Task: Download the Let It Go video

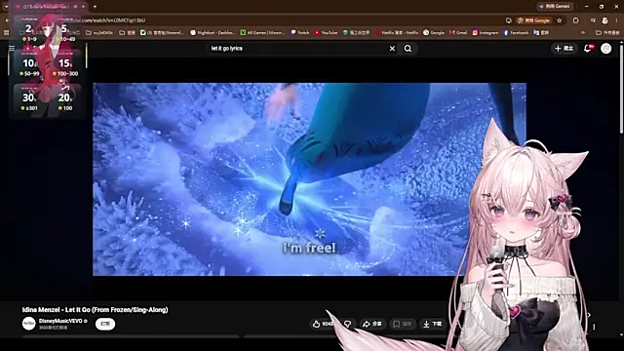Action: coord(433,324)
